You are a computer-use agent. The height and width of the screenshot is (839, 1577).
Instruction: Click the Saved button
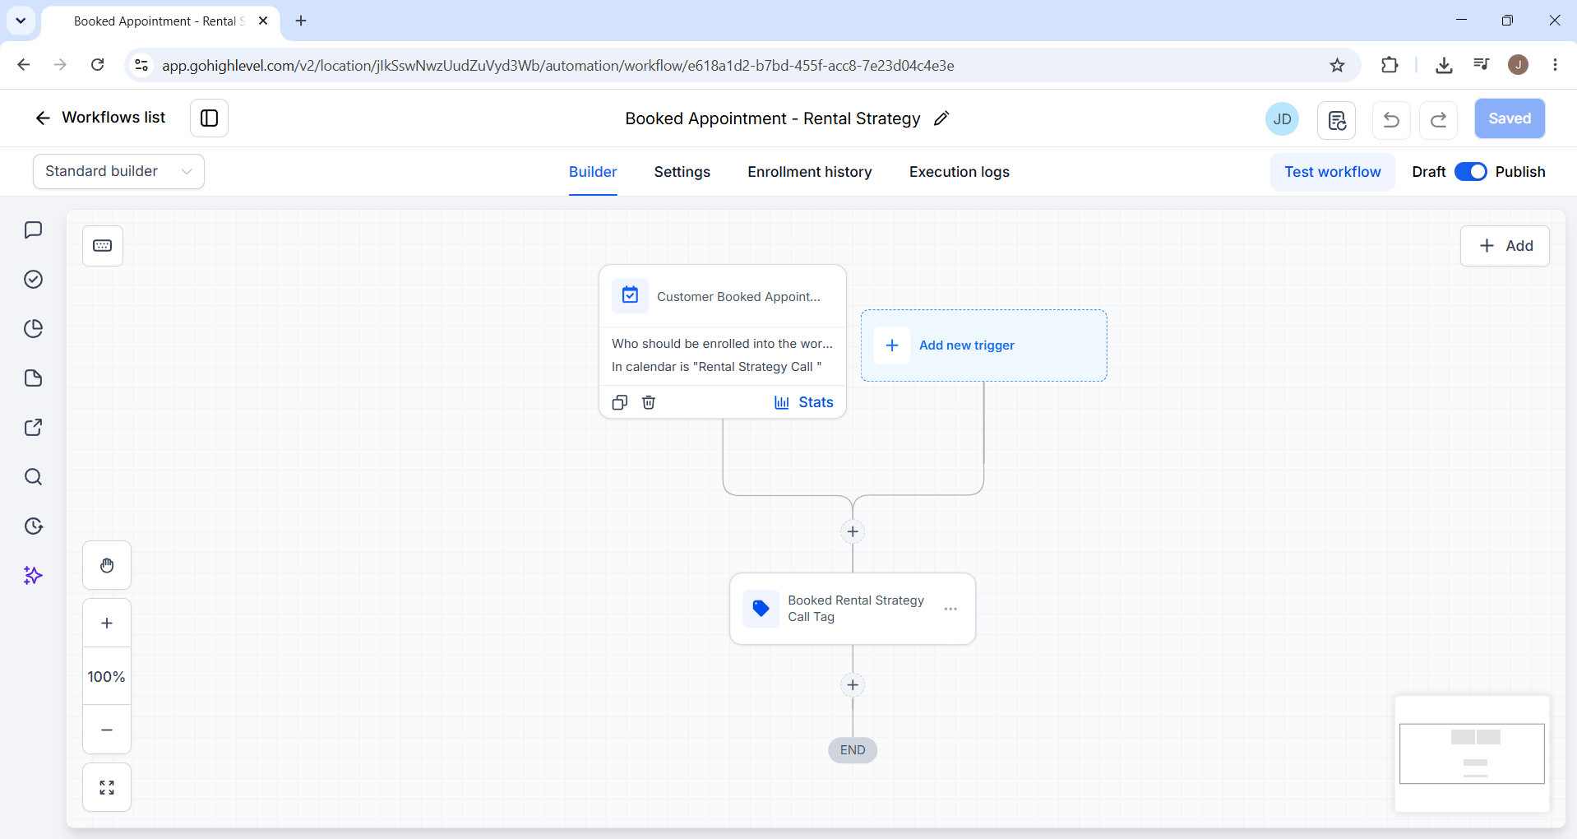point(1510,118)
